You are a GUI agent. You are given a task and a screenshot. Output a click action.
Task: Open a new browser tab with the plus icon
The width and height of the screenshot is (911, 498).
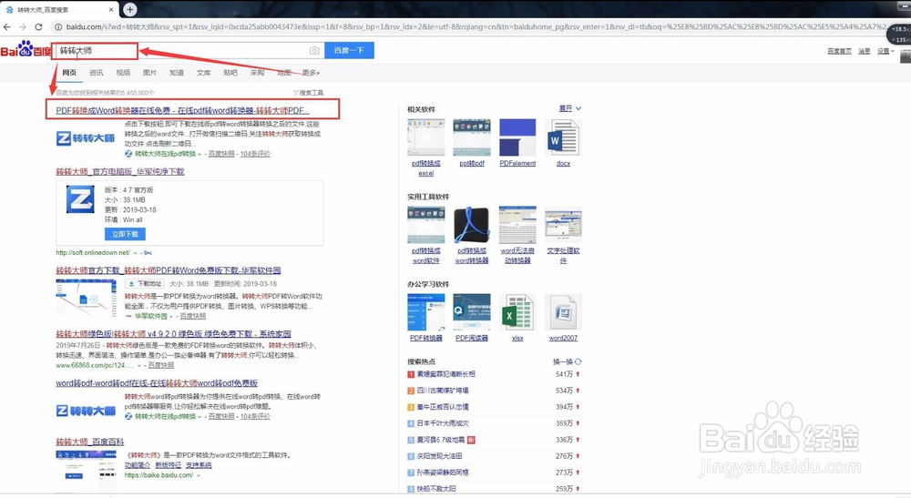(x=130, y=9)
